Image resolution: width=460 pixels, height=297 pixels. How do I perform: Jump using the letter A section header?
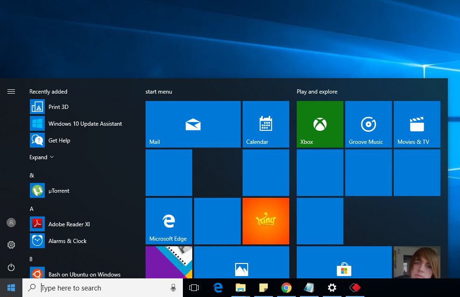click(32, 209)
